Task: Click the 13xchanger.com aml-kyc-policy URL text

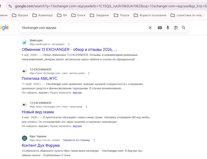Action: click(x=57, y=73)
